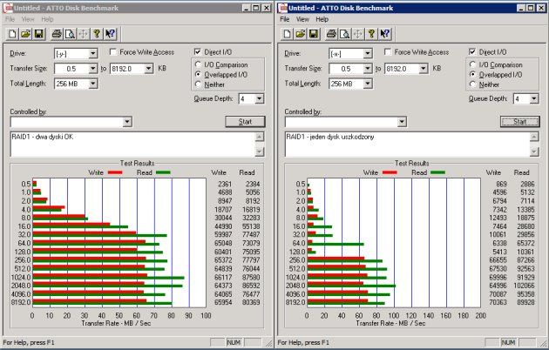Click read value 87580 in left window

251,277
